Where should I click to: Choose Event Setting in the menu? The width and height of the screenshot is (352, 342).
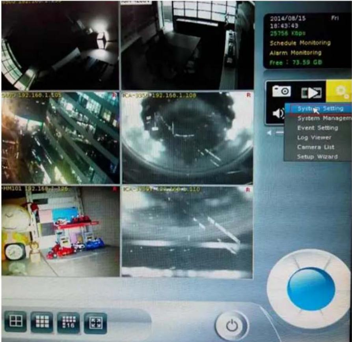318,128
